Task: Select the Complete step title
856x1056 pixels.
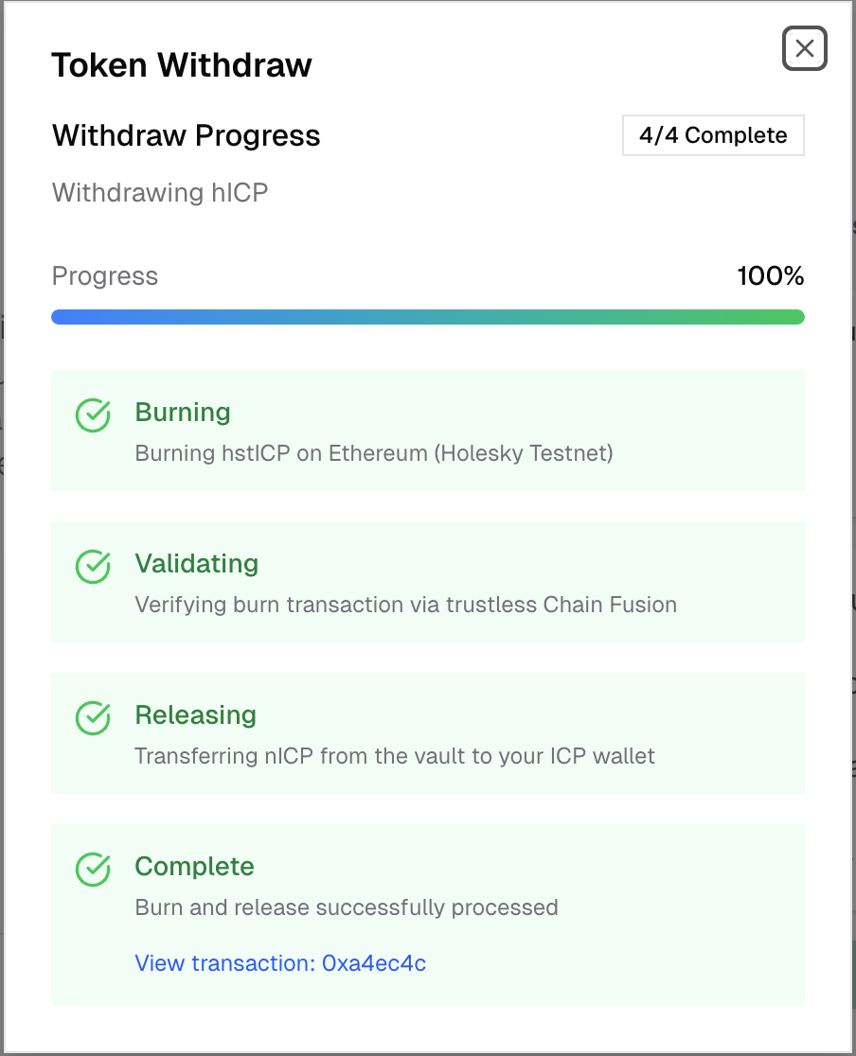Action: click(x=195, y=867)
